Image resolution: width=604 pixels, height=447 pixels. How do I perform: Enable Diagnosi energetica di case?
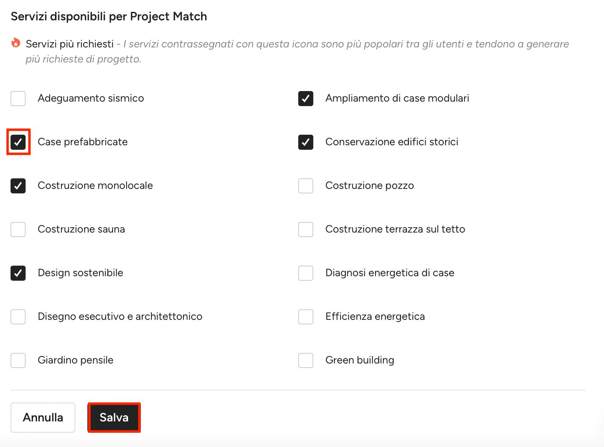[306, 273]
